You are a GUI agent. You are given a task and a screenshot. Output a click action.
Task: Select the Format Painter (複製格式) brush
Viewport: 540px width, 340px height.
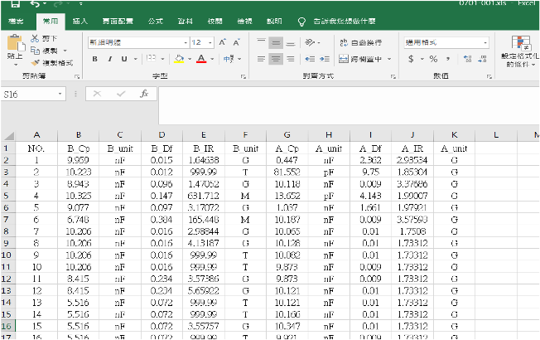[x=35, y=62]
